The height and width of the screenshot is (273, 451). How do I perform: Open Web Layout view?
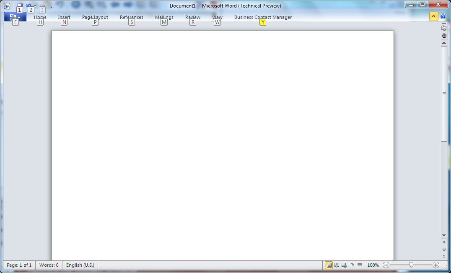(344, 265)
